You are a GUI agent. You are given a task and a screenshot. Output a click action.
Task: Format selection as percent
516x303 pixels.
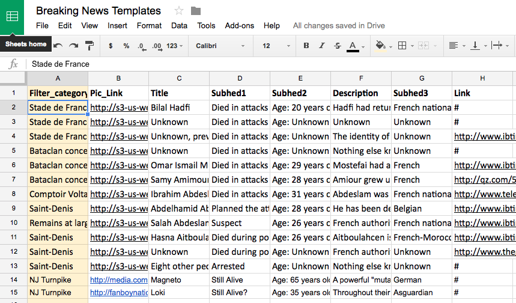126,46
